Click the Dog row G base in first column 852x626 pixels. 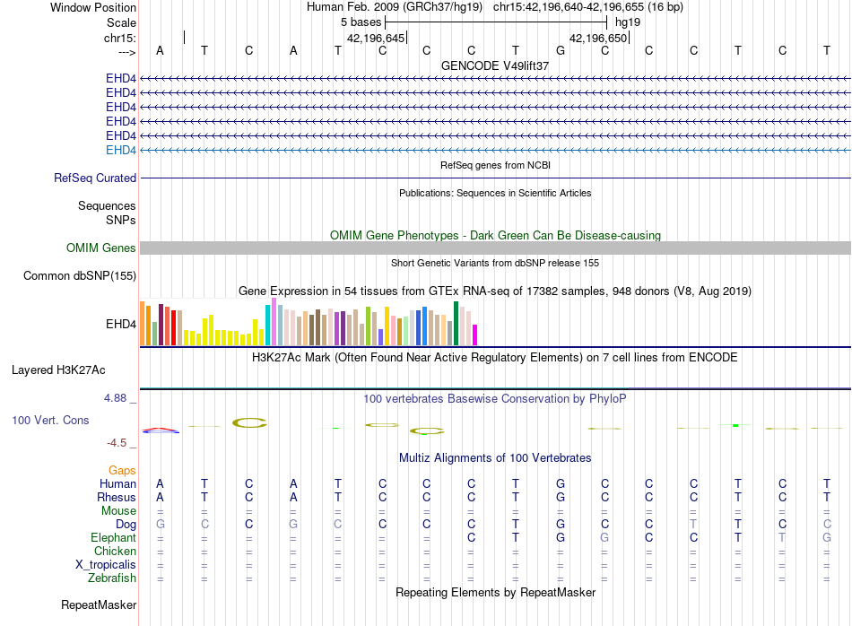161,524
